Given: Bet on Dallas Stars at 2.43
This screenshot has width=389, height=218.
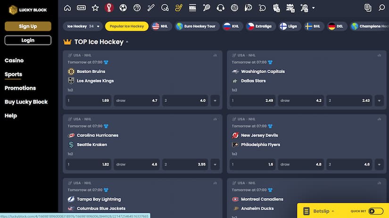Looking at the screenshot, I should (x=349, y=101).
